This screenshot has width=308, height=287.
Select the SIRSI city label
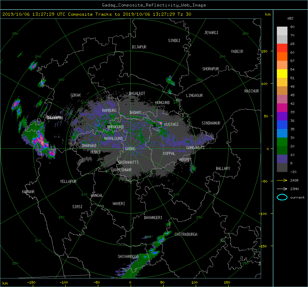(77, 207)
